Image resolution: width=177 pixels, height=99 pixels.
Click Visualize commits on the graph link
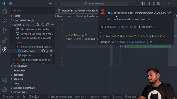[36, 29]
